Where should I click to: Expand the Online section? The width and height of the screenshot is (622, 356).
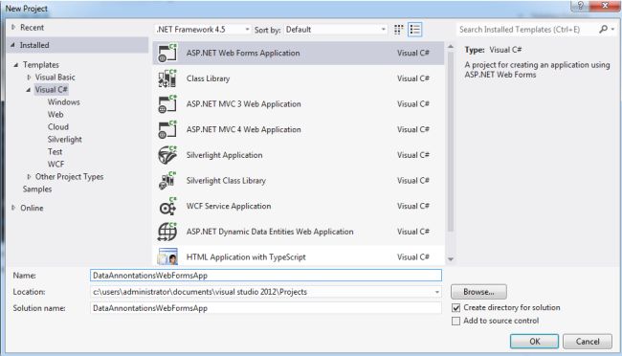[x=13, y=208]
